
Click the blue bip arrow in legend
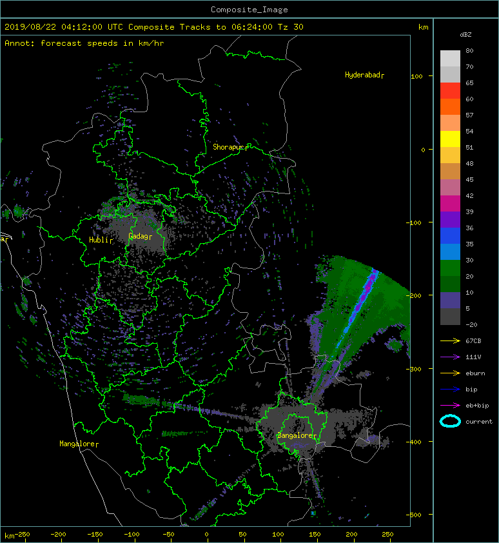(450, 390)
